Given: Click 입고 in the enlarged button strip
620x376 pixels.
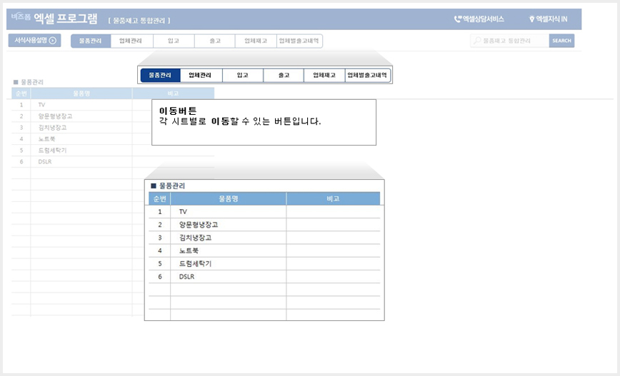Looking at the screenshot, I should pos(243,75).
